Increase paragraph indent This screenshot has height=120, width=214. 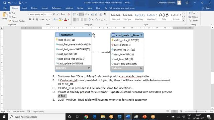[96, 14]
